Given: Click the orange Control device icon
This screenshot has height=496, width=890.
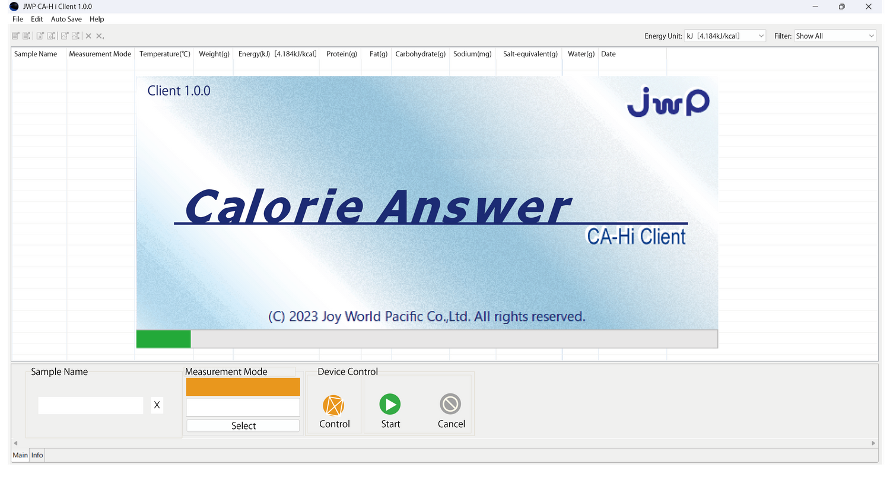Looking at the screenshot, I should (333, 405).
